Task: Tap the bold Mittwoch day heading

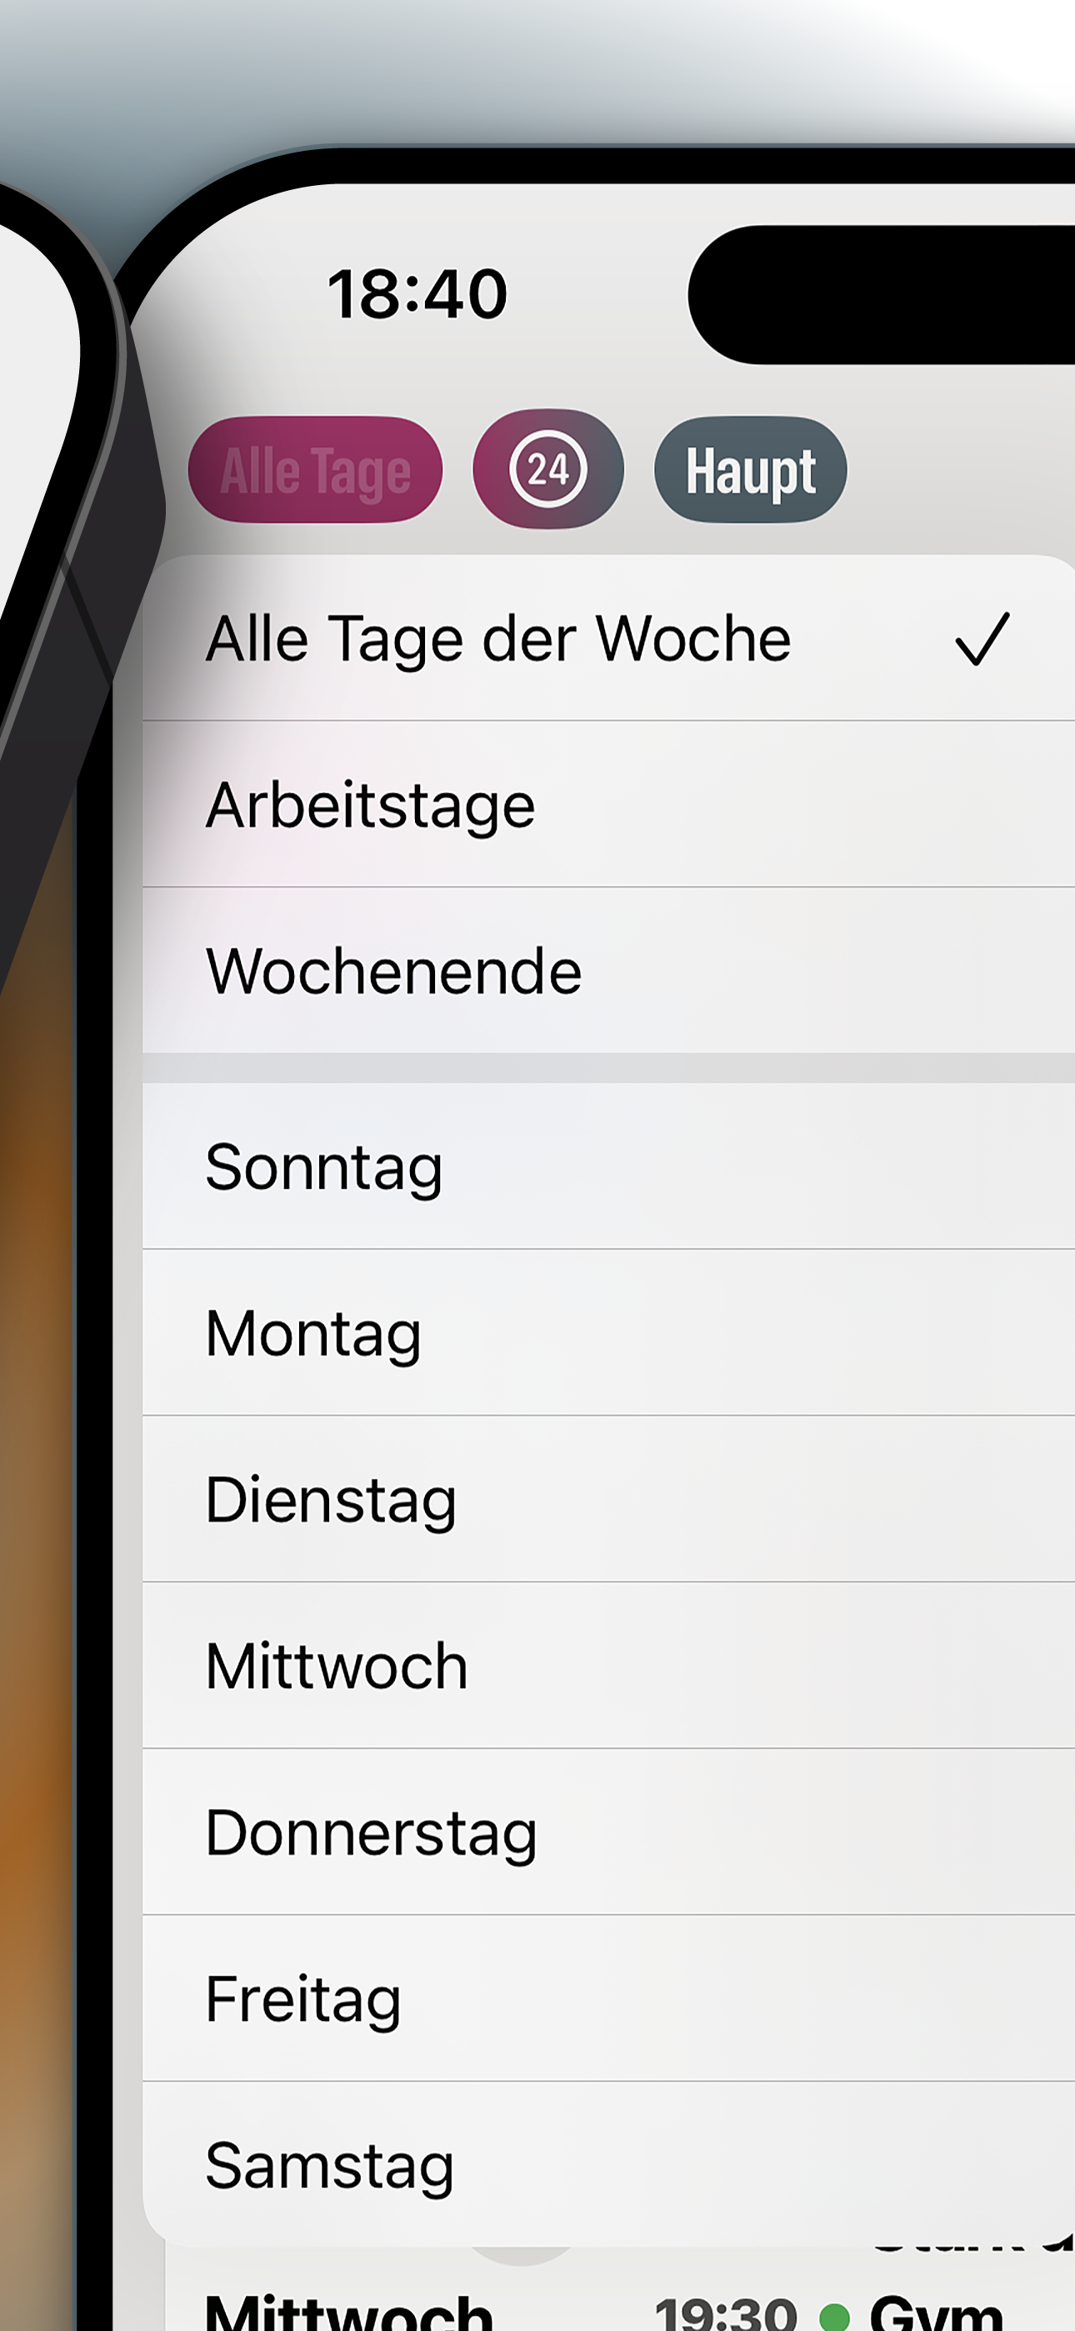Action: click(349, 2312)
